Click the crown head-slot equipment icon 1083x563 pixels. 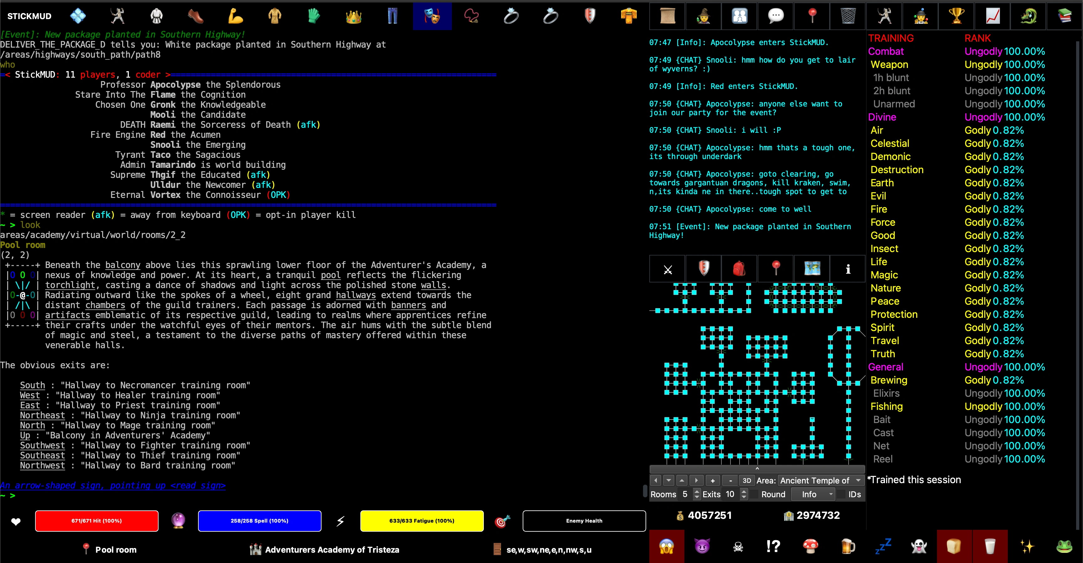(x=353, y=16)
